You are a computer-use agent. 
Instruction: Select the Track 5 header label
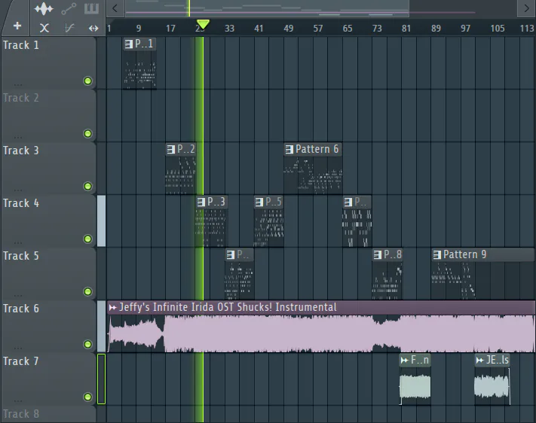[21, 256]
